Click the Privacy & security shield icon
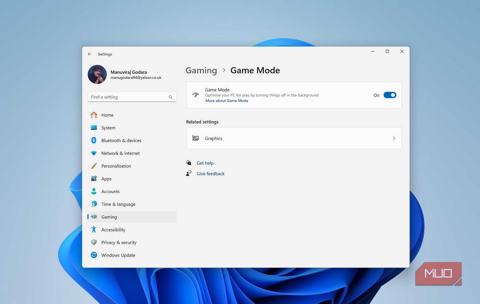 pos(94,242)
